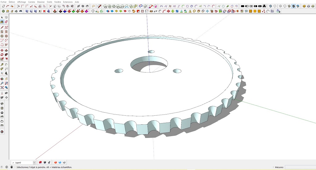316x170 pixels.
Task: Pick the Eraser tool
Action: 6,22
